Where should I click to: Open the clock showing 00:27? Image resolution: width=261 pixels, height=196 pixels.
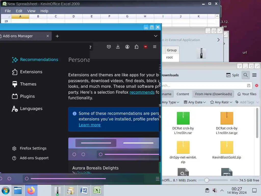tap(237, 190)
